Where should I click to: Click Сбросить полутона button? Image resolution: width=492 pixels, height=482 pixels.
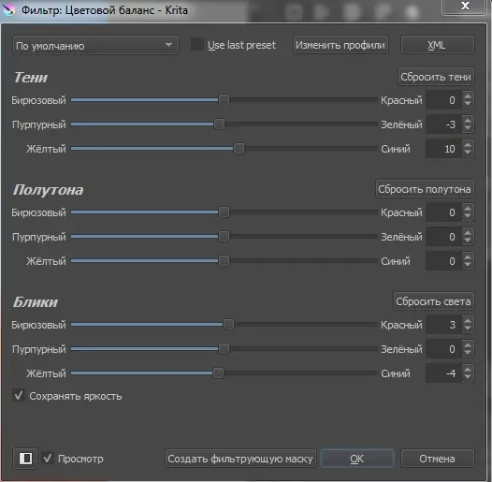[425, 189]
